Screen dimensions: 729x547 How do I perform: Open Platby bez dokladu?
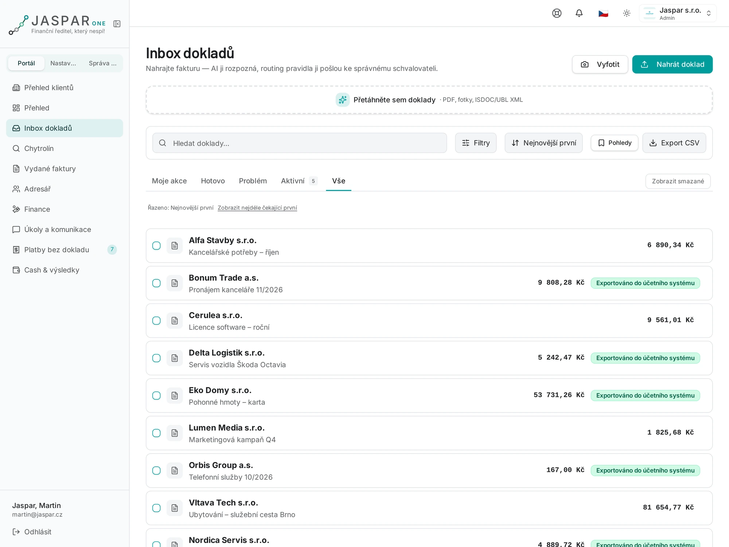coord(65,250)
